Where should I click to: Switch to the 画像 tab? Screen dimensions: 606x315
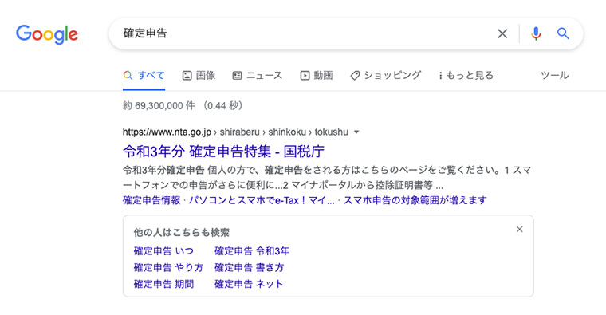[199, 76]
